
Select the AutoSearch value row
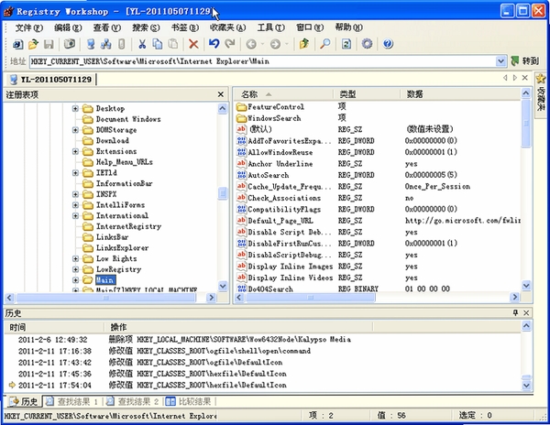379,175
